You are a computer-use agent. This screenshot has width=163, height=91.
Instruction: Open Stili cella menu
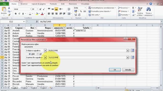point(94,15)
